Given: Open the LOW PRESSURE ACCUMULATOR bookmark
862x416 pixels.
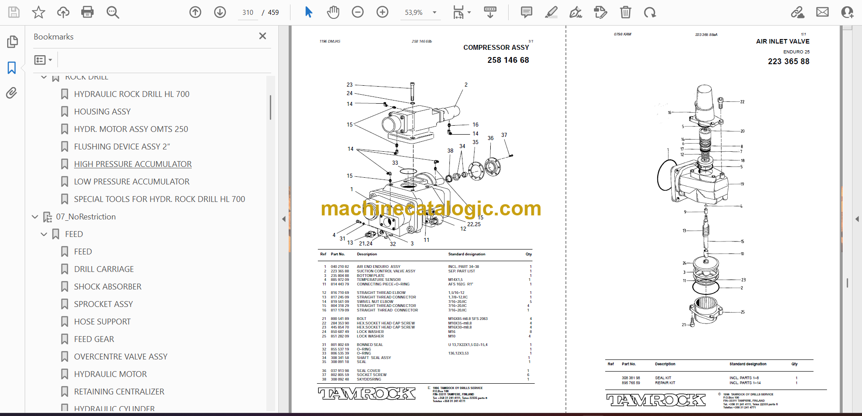Looking at the screenshot, I should point(132,182).
